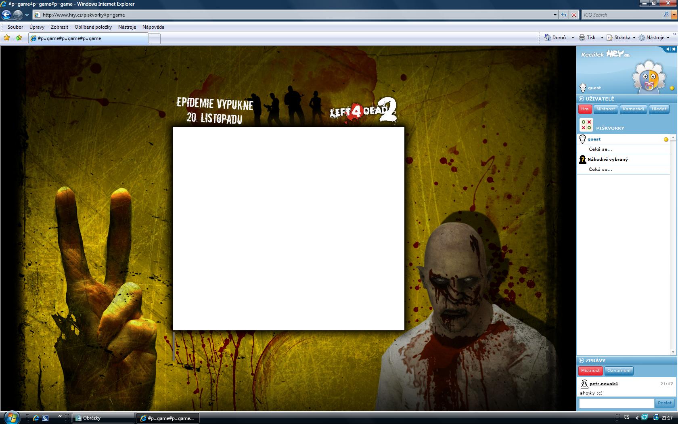Click the Add to Favorites star-plus icon
This screenshot has height=424, width=678.
[x=19, y=38]
